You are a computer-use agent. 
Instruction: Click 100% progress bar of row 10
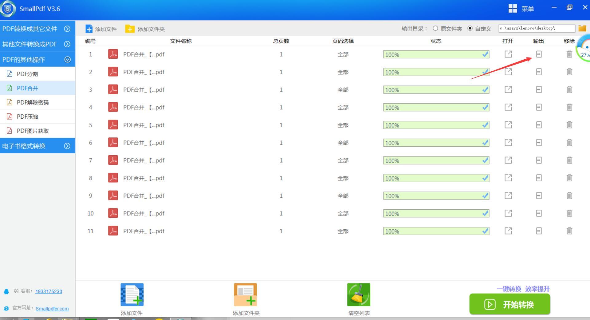click(x=436, y=214)
